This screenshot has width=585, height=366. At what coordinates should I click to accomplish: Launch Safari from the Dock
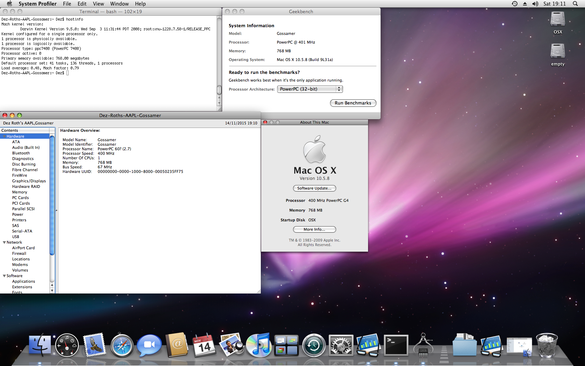[122, 345]
